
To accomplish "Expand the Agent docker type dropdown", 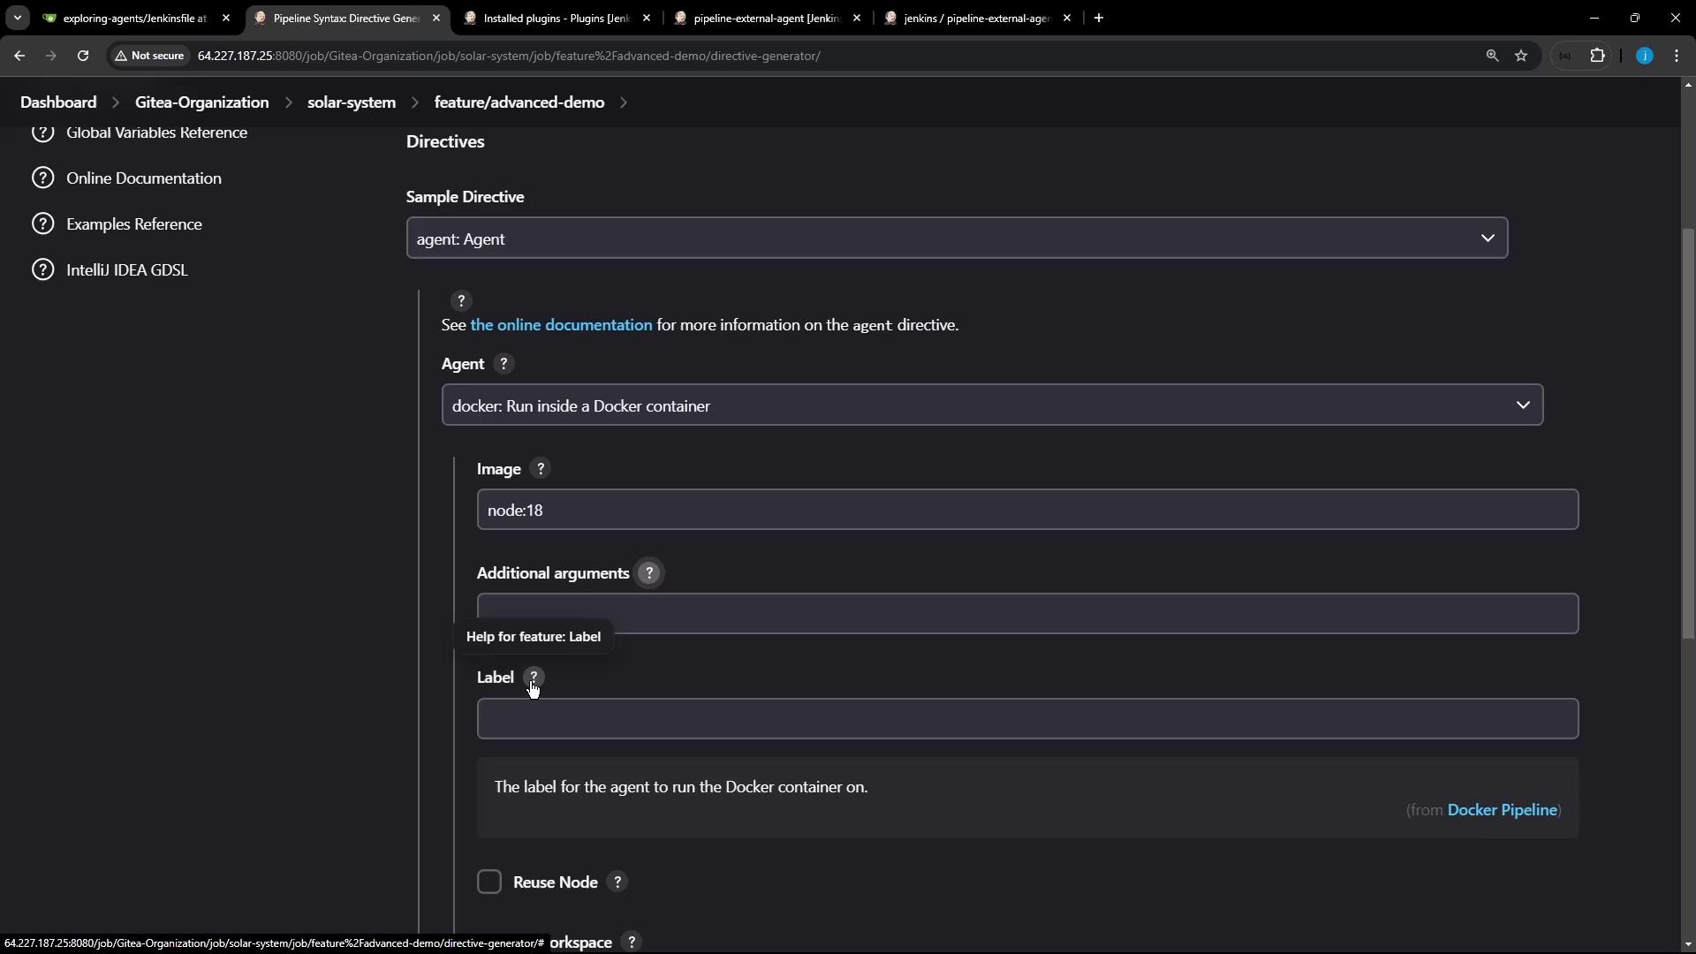I will pyautogui.click(x=992, y=405).
